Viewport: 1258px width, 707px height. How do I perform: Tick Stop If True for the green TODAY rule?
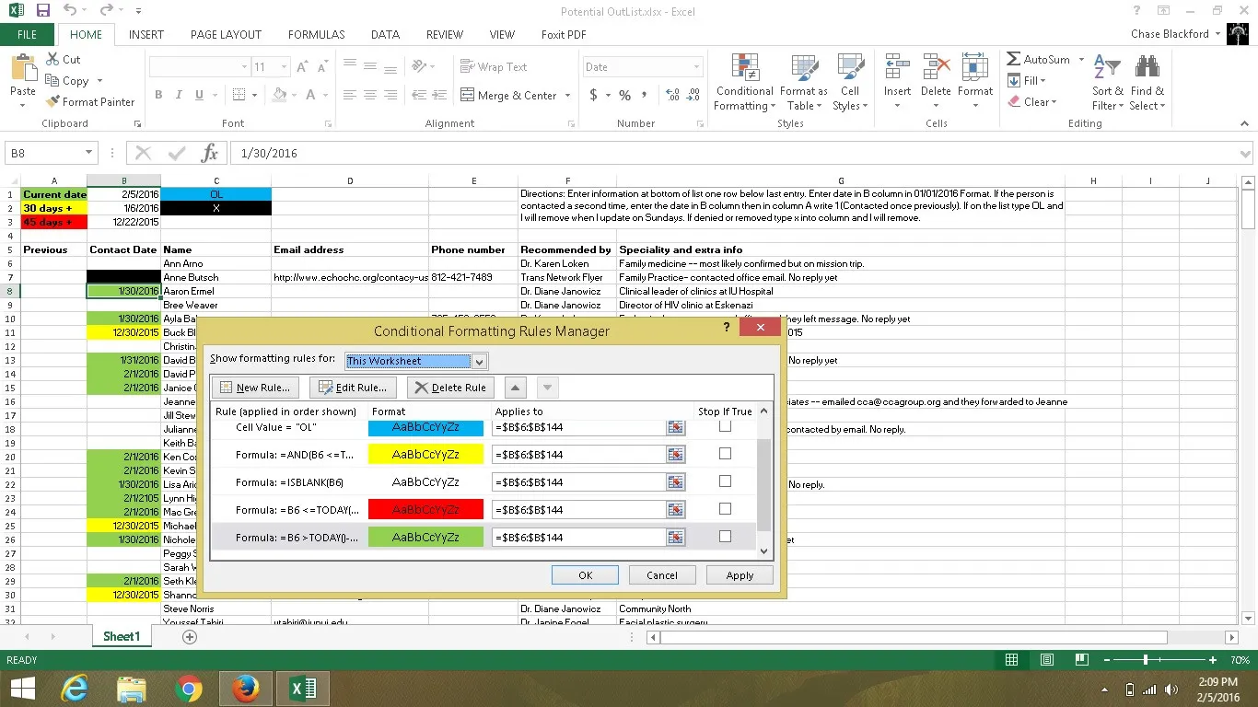725,537
